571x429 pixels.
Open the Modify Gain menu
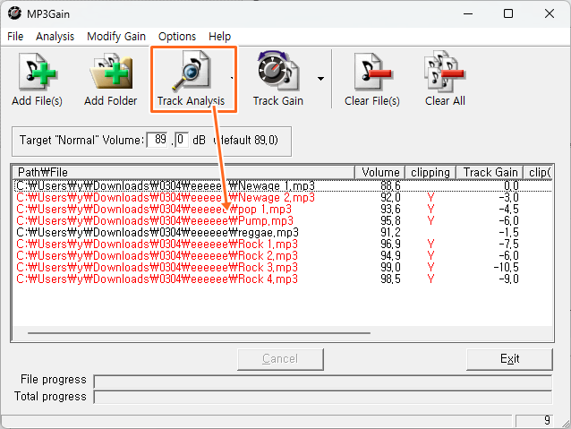pyautogui.click(x=116, y=37)
